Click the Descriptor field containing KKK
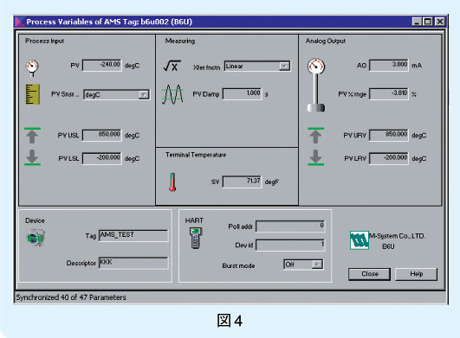The height and width of the screenshot is (338, 460). (133, 263)
